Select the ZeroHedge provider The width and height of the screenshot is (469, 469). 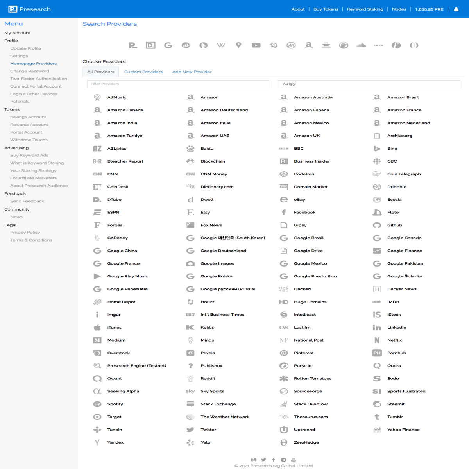[x=306, y=442]
